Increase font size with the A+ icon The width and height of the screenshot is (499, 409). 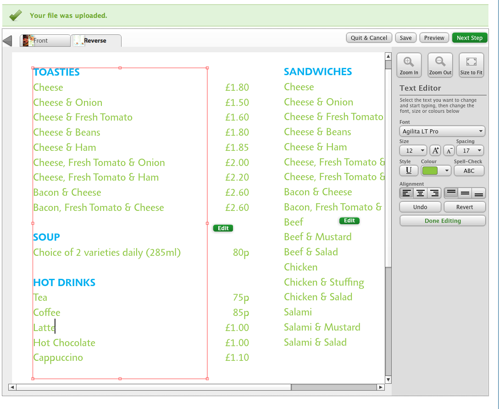click(435, 150)
